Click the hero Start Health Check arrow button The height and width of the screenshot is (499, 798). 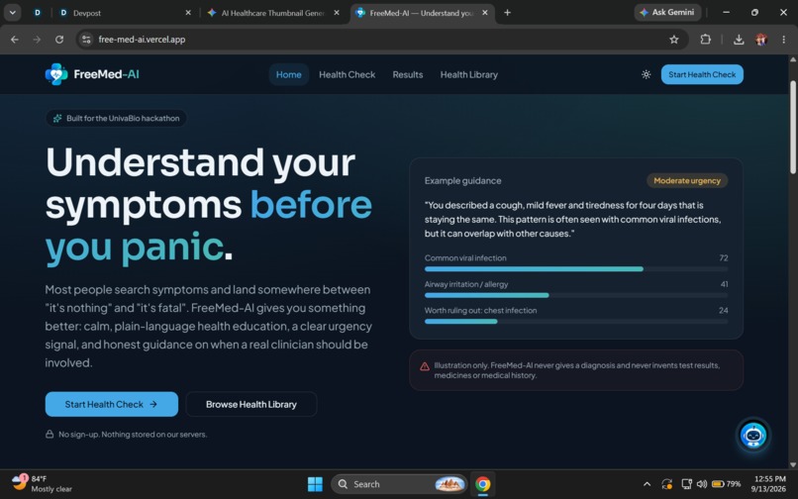coord(112,404)
